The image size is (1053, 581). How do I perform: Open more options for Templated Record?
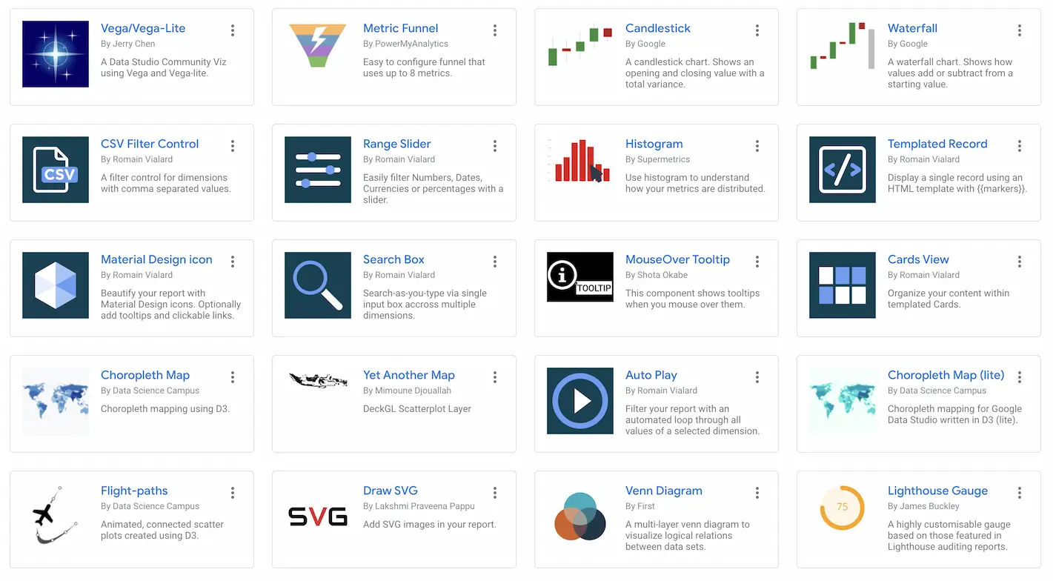[1020, 146]
